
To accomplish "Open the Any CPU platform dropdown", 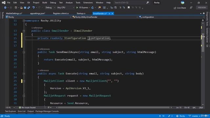I will click(66, 8).
